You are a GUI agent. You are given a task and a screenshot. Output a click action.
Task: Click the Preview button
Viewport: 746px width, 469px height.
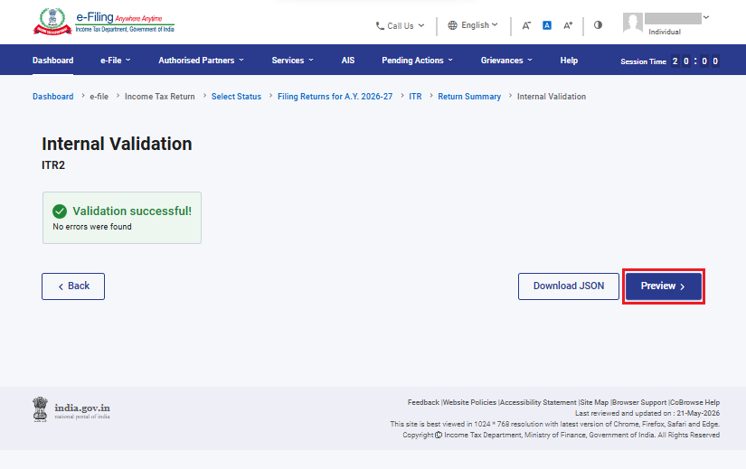663,286
